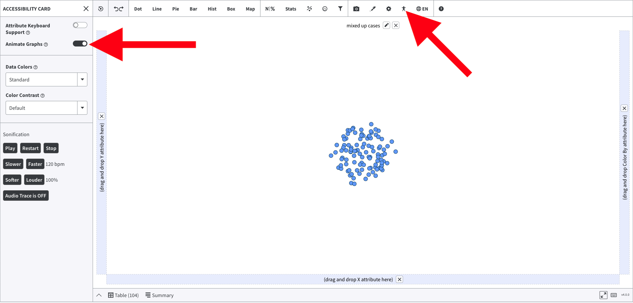Click the circle target icon in toolbar
Viewport: 633px width, 303px height.
pos(325,9)
